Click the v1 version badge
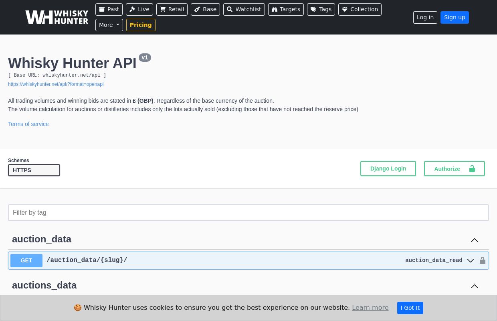The height and width of the screenshot is (321, 497). tap(145, 57)
